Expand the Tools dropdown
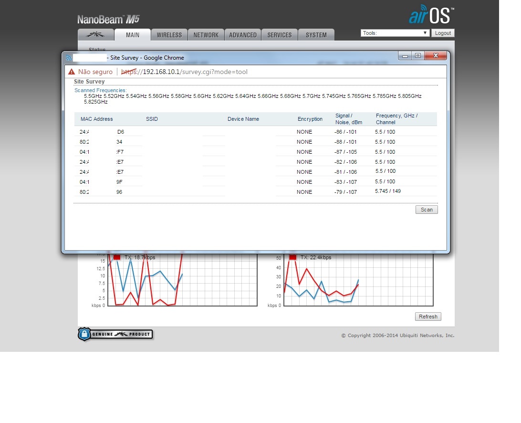This screenshot has height=423, width=521. [x=395, y=33]
